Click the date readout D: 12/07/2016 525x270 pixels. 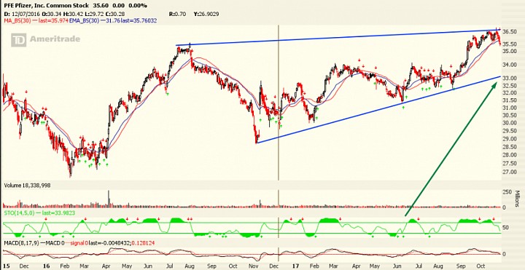point(22,14)
